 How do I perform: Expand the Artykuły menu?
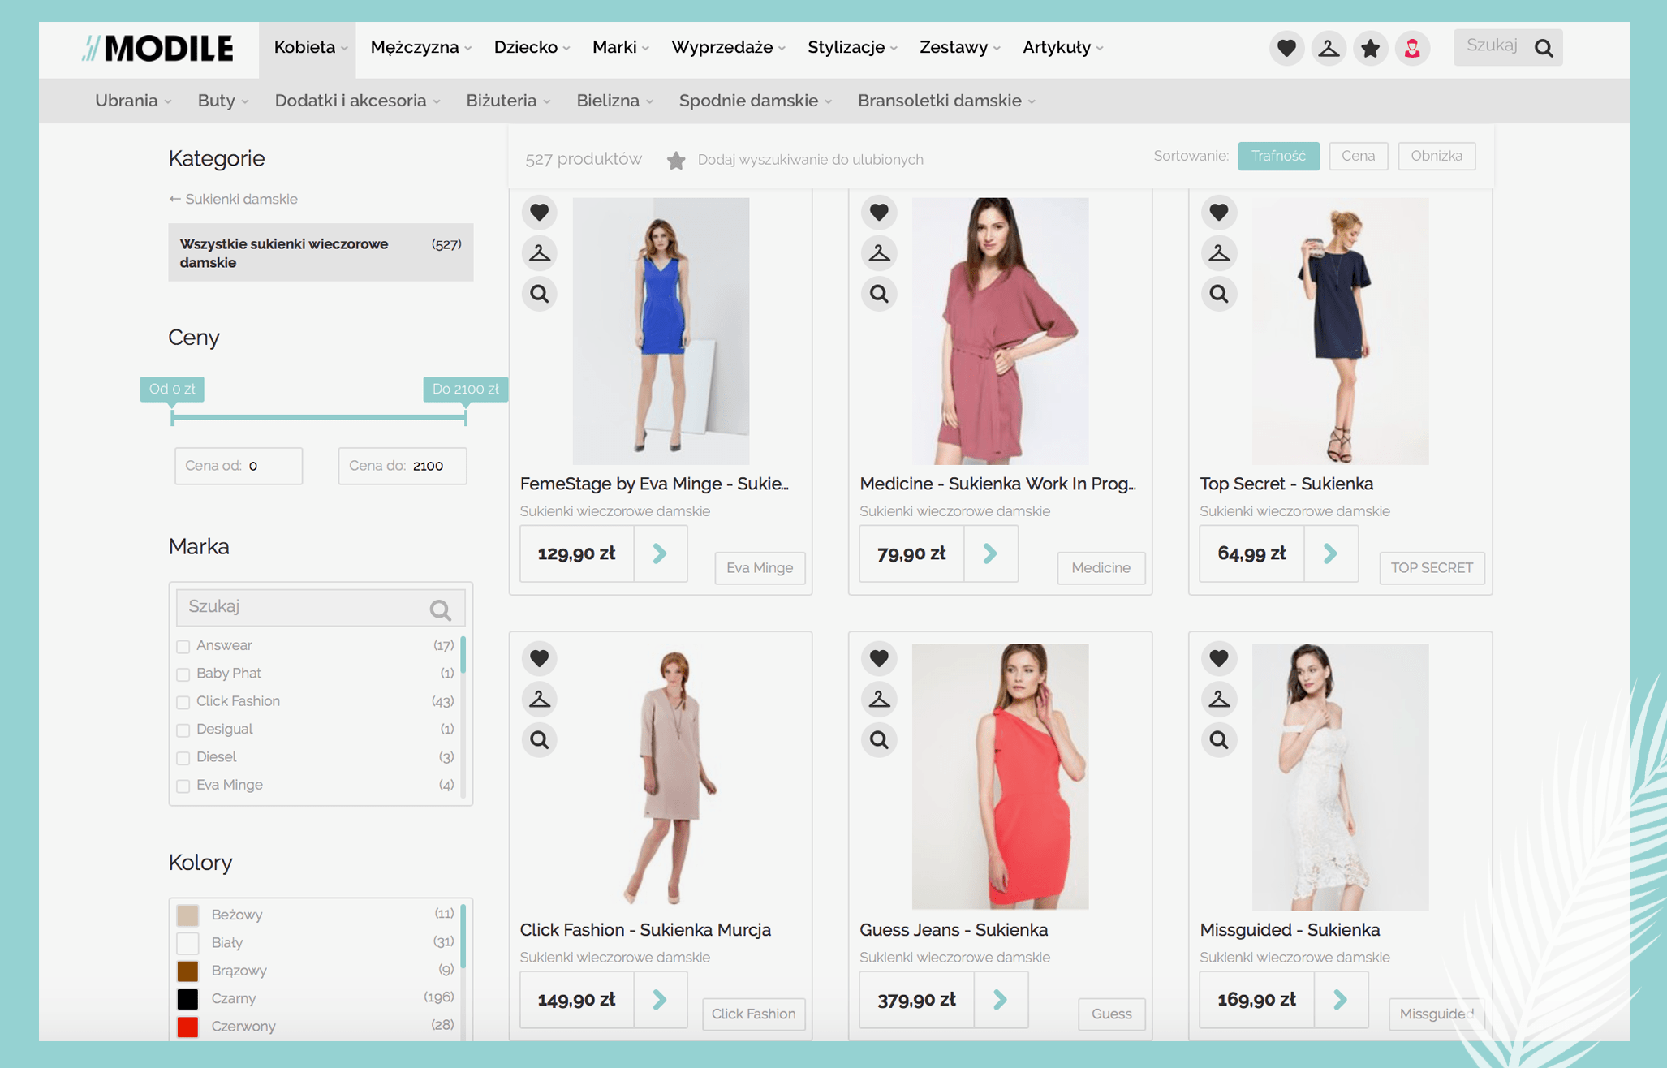point(1063,48)
